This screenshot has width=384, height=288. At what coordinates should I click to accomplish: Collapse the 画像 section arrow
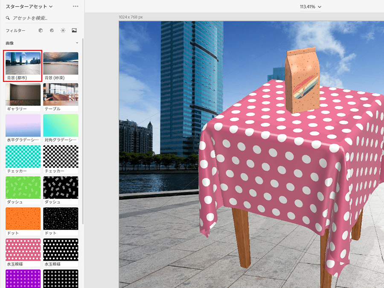pyautogui.click(x=77, y=43)
